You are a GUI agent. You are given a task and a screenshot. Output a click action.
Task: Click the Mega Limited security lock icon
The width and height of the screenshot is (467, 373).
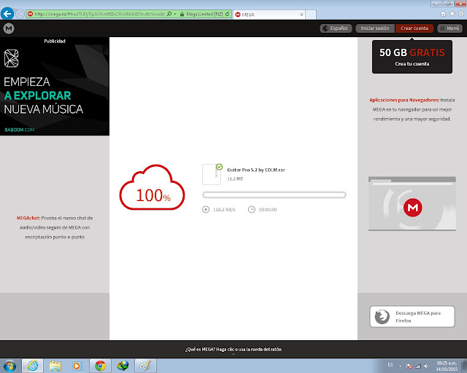[182, 14]
